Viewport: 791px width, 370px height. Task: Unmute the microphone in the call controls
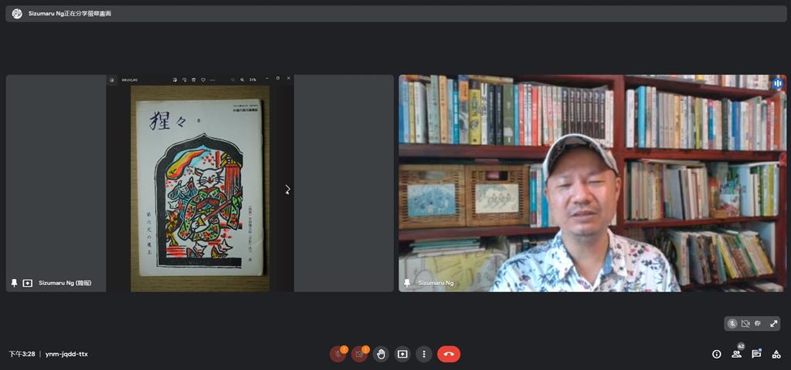tap(338, 354)
